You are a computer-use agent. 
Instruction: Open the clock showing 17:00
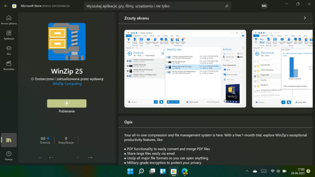tap(298, 171)
